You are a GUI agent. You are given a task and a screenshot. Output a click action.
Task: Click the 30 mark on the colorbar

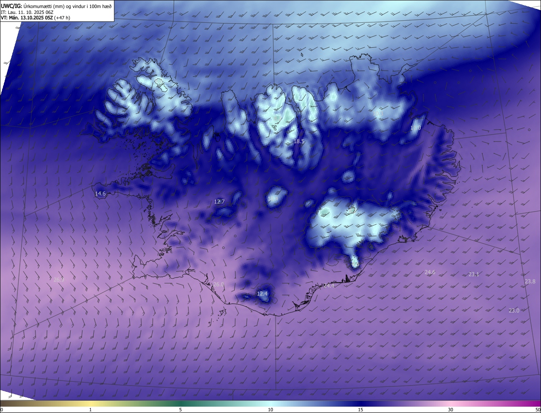451,410
